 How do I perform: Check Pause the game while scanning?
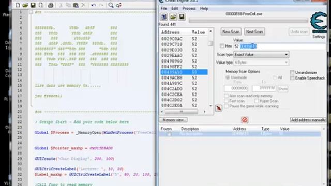[227, 106]
